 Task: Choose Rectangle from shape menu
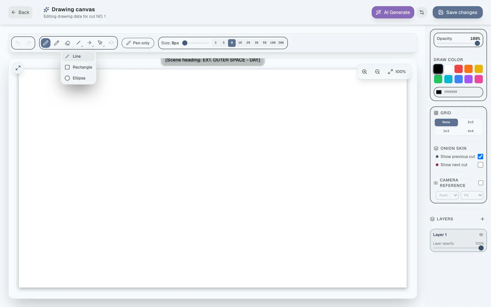click(78, 67)
